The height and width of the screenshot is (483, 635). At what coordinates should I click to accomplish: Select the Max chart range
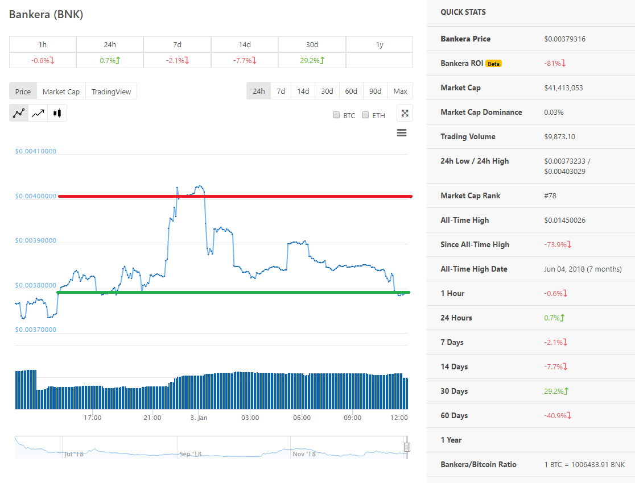(x=400, y=91)
